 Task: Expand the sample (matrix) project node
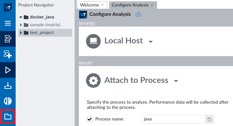coord(21,25)
